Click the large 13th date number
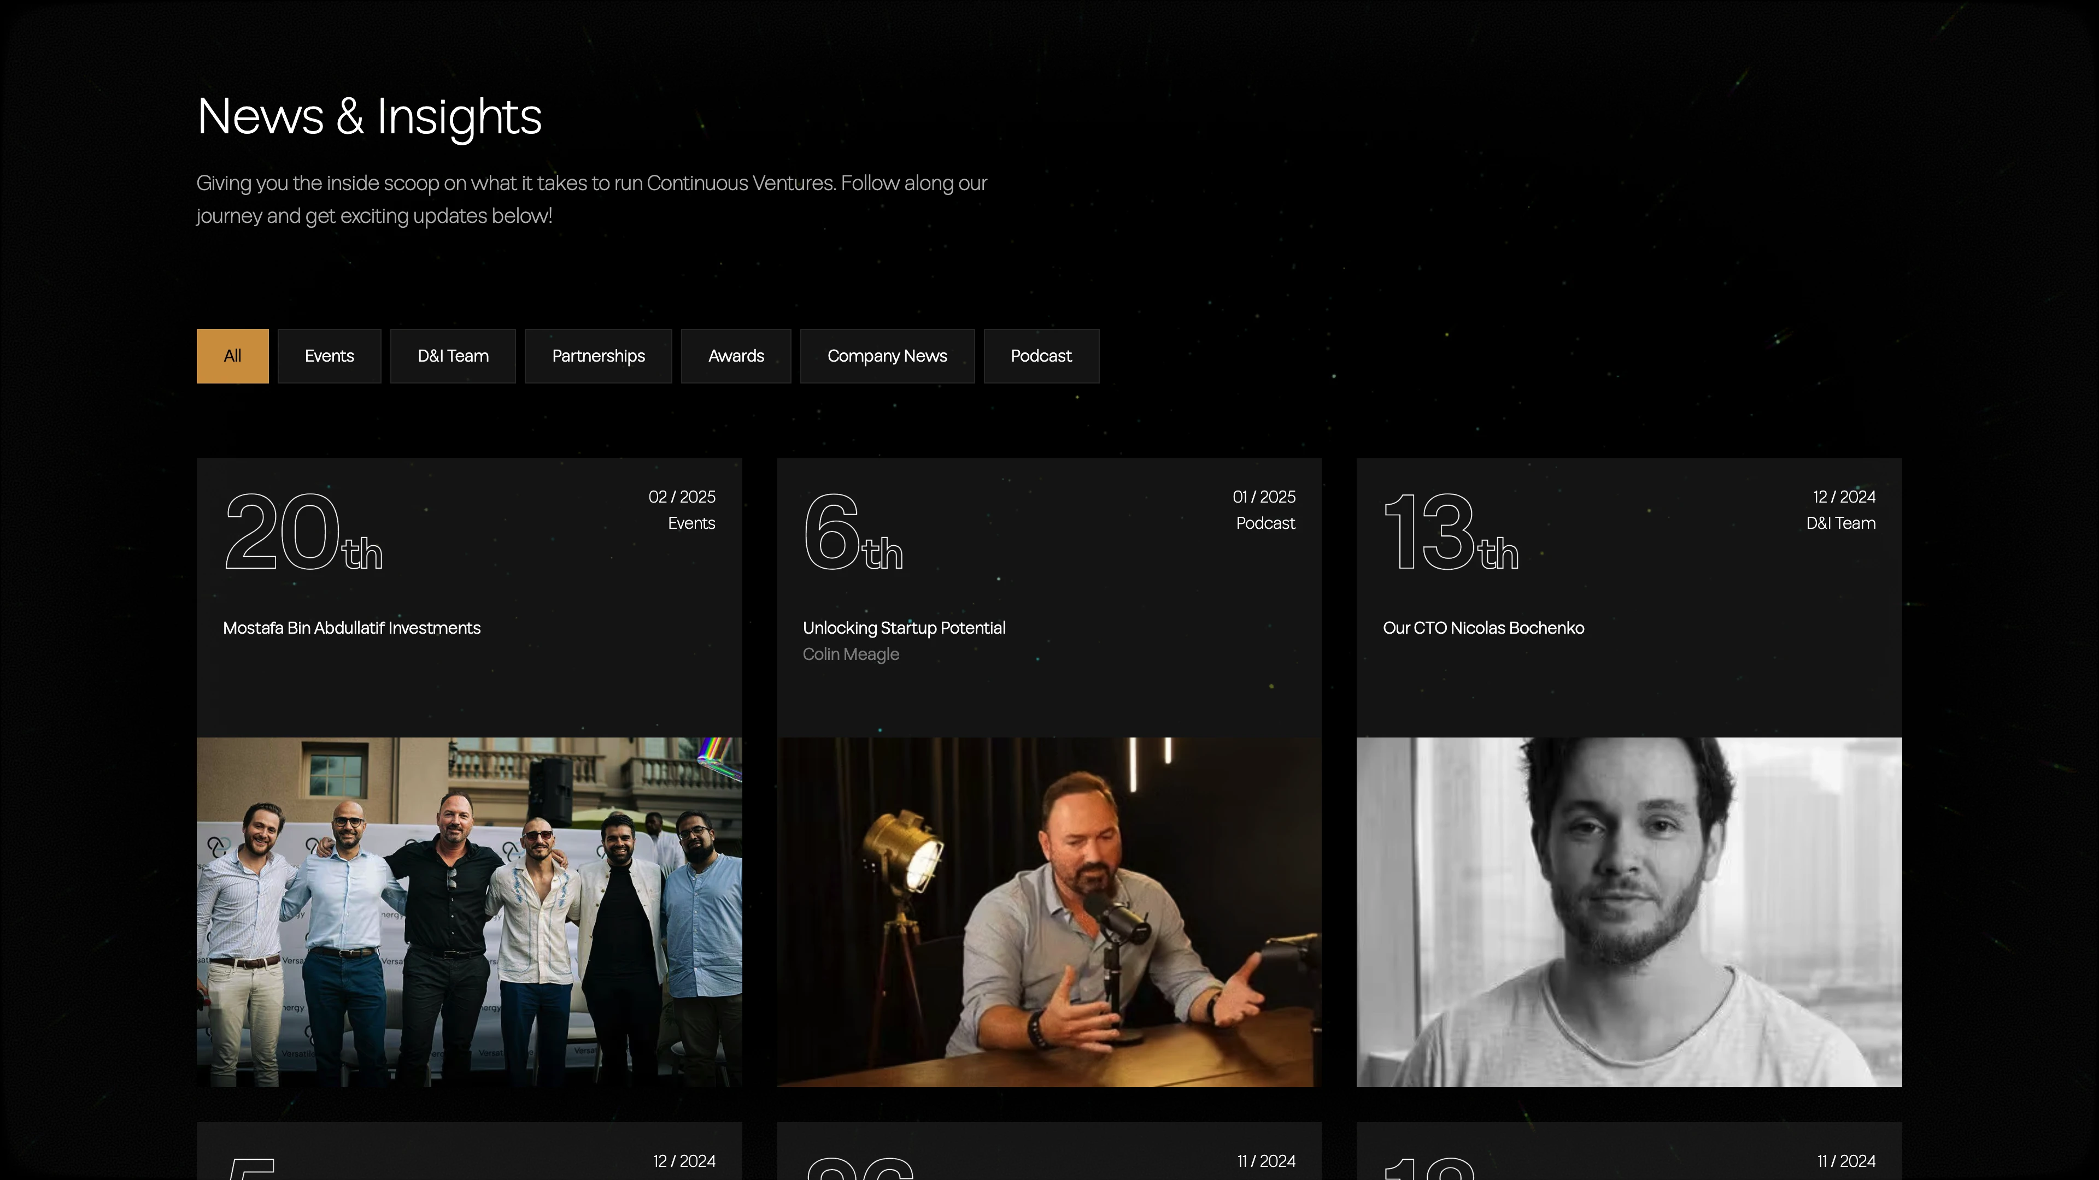Screen dimensions: 2099x1180 tap(1451, 532)
